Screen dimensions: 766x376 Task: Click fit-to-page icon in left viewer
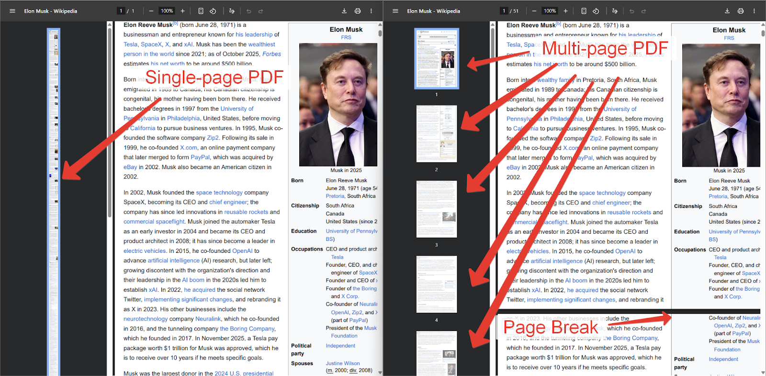click(x=201, y=11)
